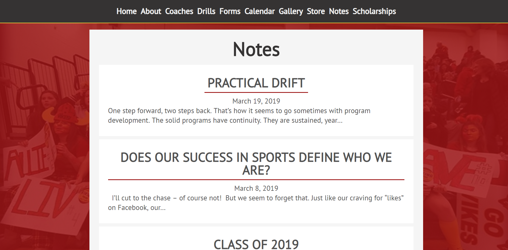The height and width of the screenshot is (250, 508).
Task: Navigate to Coaches in the top bar
Action: 179,11
